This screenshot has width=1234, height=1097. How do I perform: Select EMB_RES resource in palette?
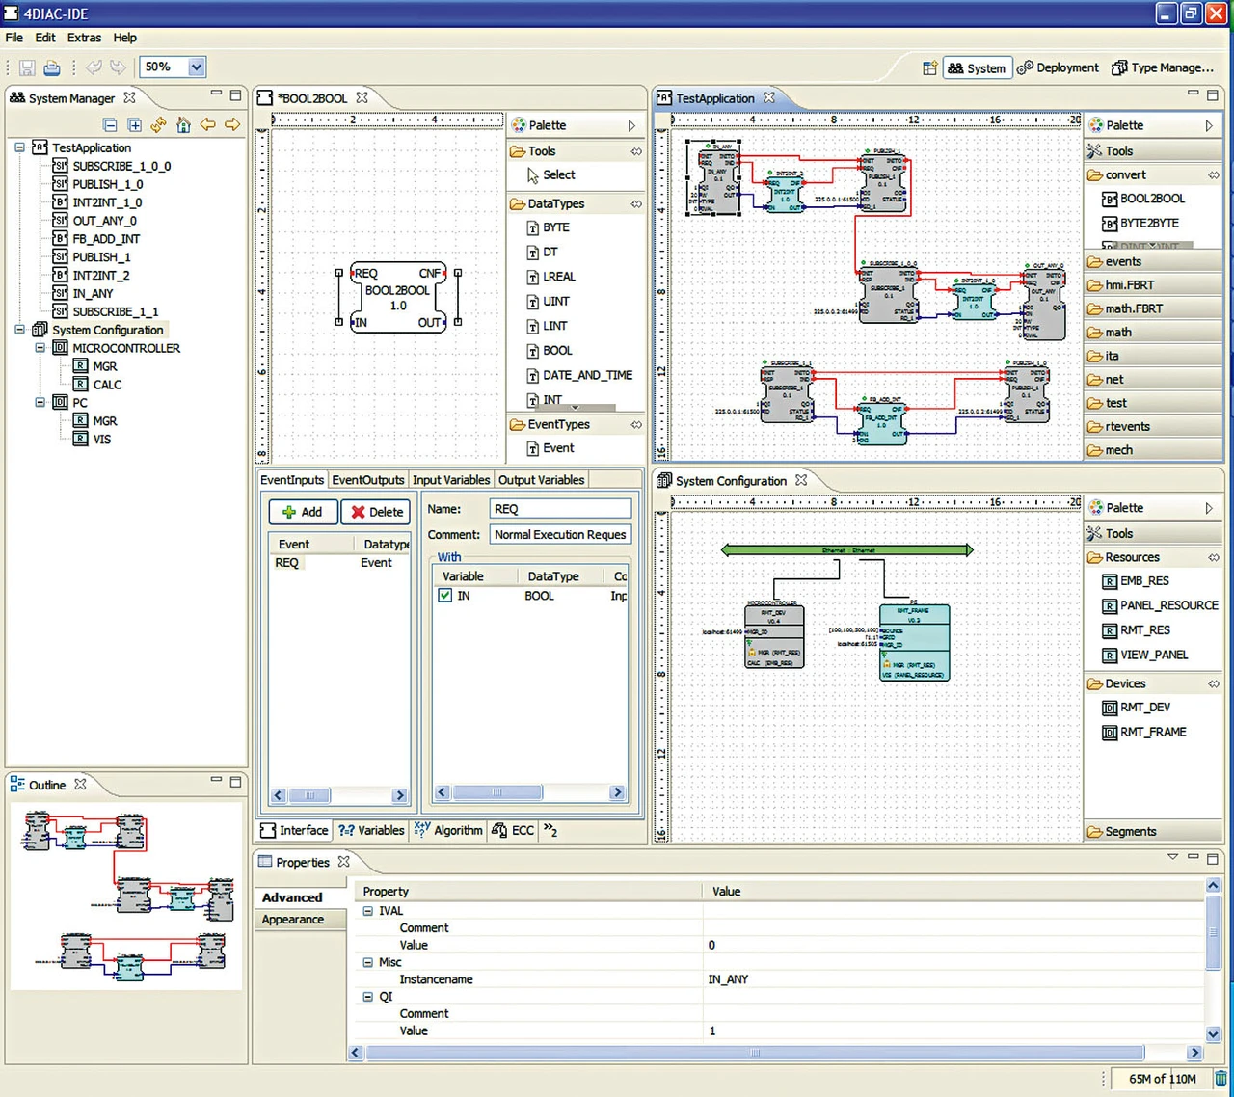(x=1136, y=581)
